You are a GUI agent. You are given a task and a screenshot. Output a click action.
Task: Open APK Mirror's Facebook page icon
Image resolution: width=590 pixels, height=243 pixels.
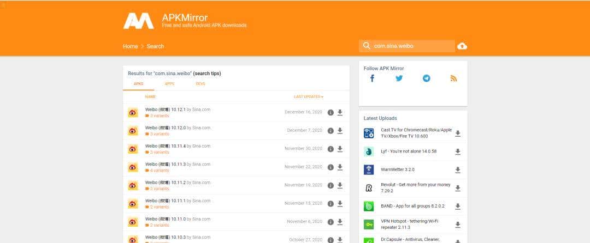(x=372, y=78)
